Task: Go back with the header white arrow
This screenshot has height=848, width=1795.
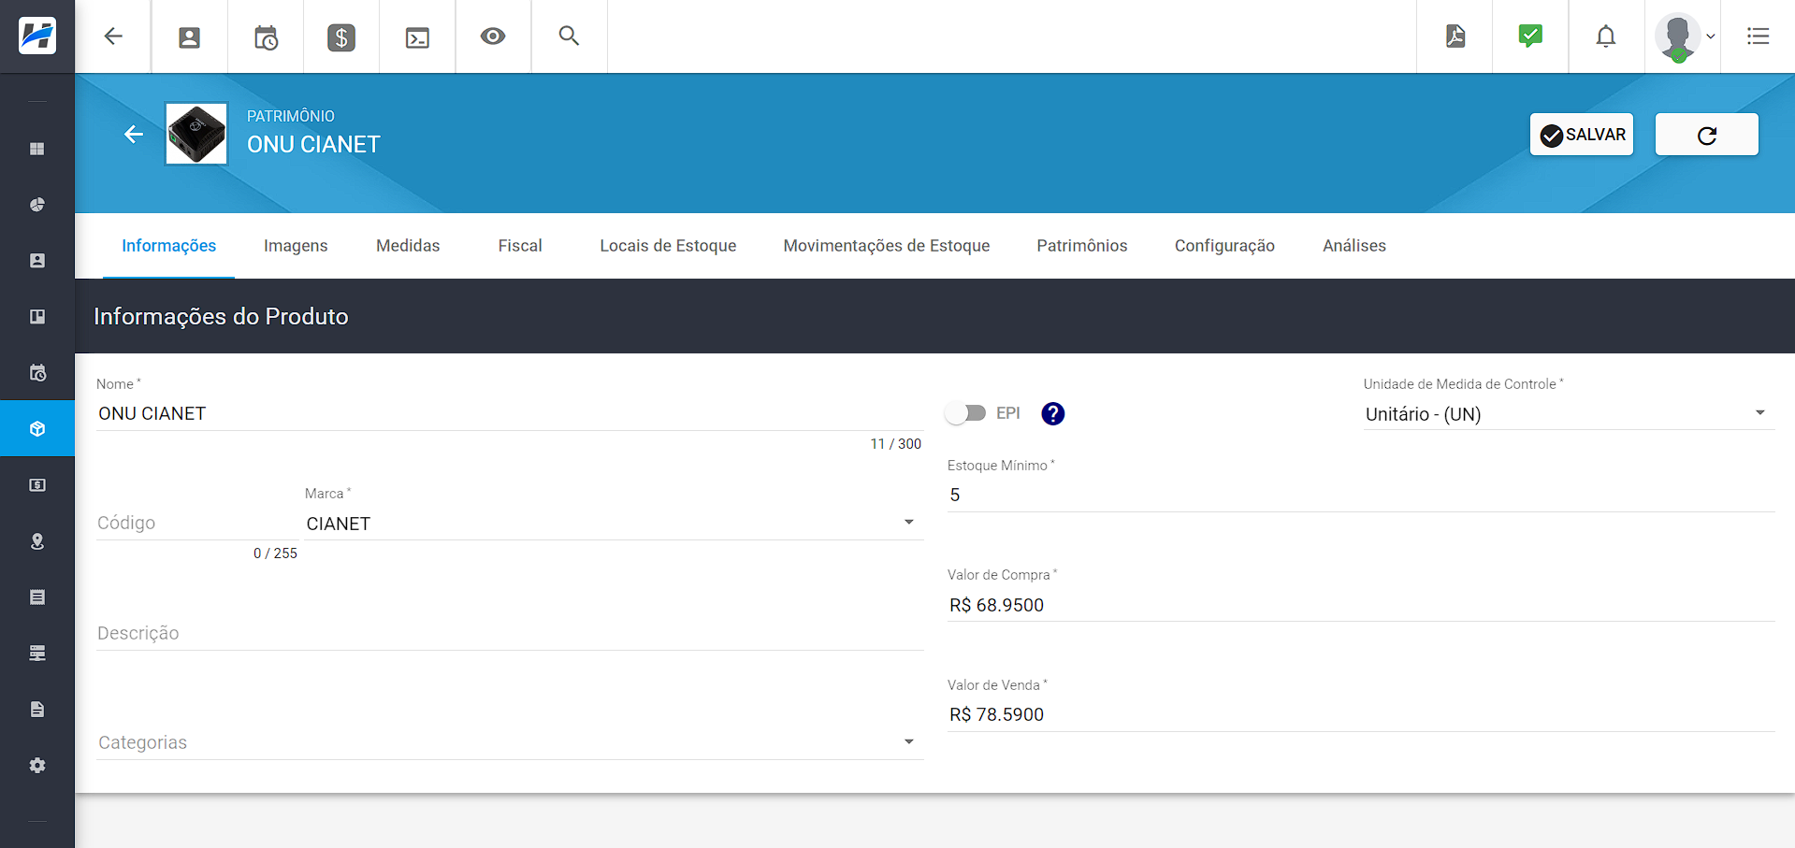Action: pos(134,135)
